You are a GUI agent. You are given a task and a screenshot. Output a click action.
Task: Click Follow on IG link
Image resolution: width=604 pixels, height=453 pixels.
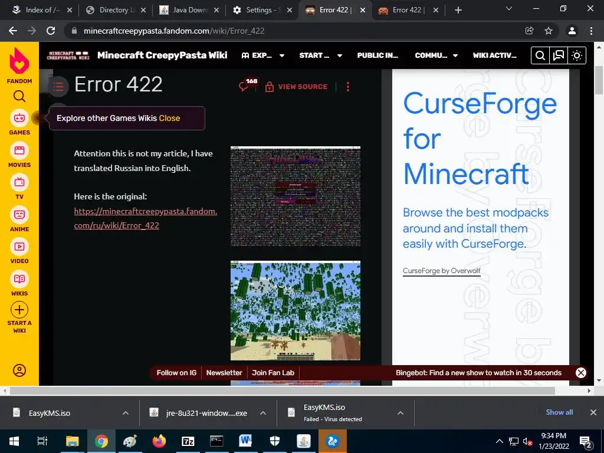pyautogui.click(x=176, y=373)
